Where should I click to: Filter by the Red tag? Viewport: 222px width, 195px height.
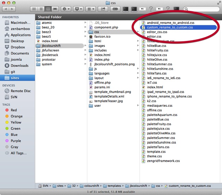(11, 110)
